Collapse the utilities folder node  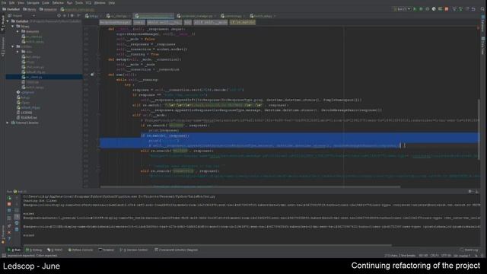[13, 46]
